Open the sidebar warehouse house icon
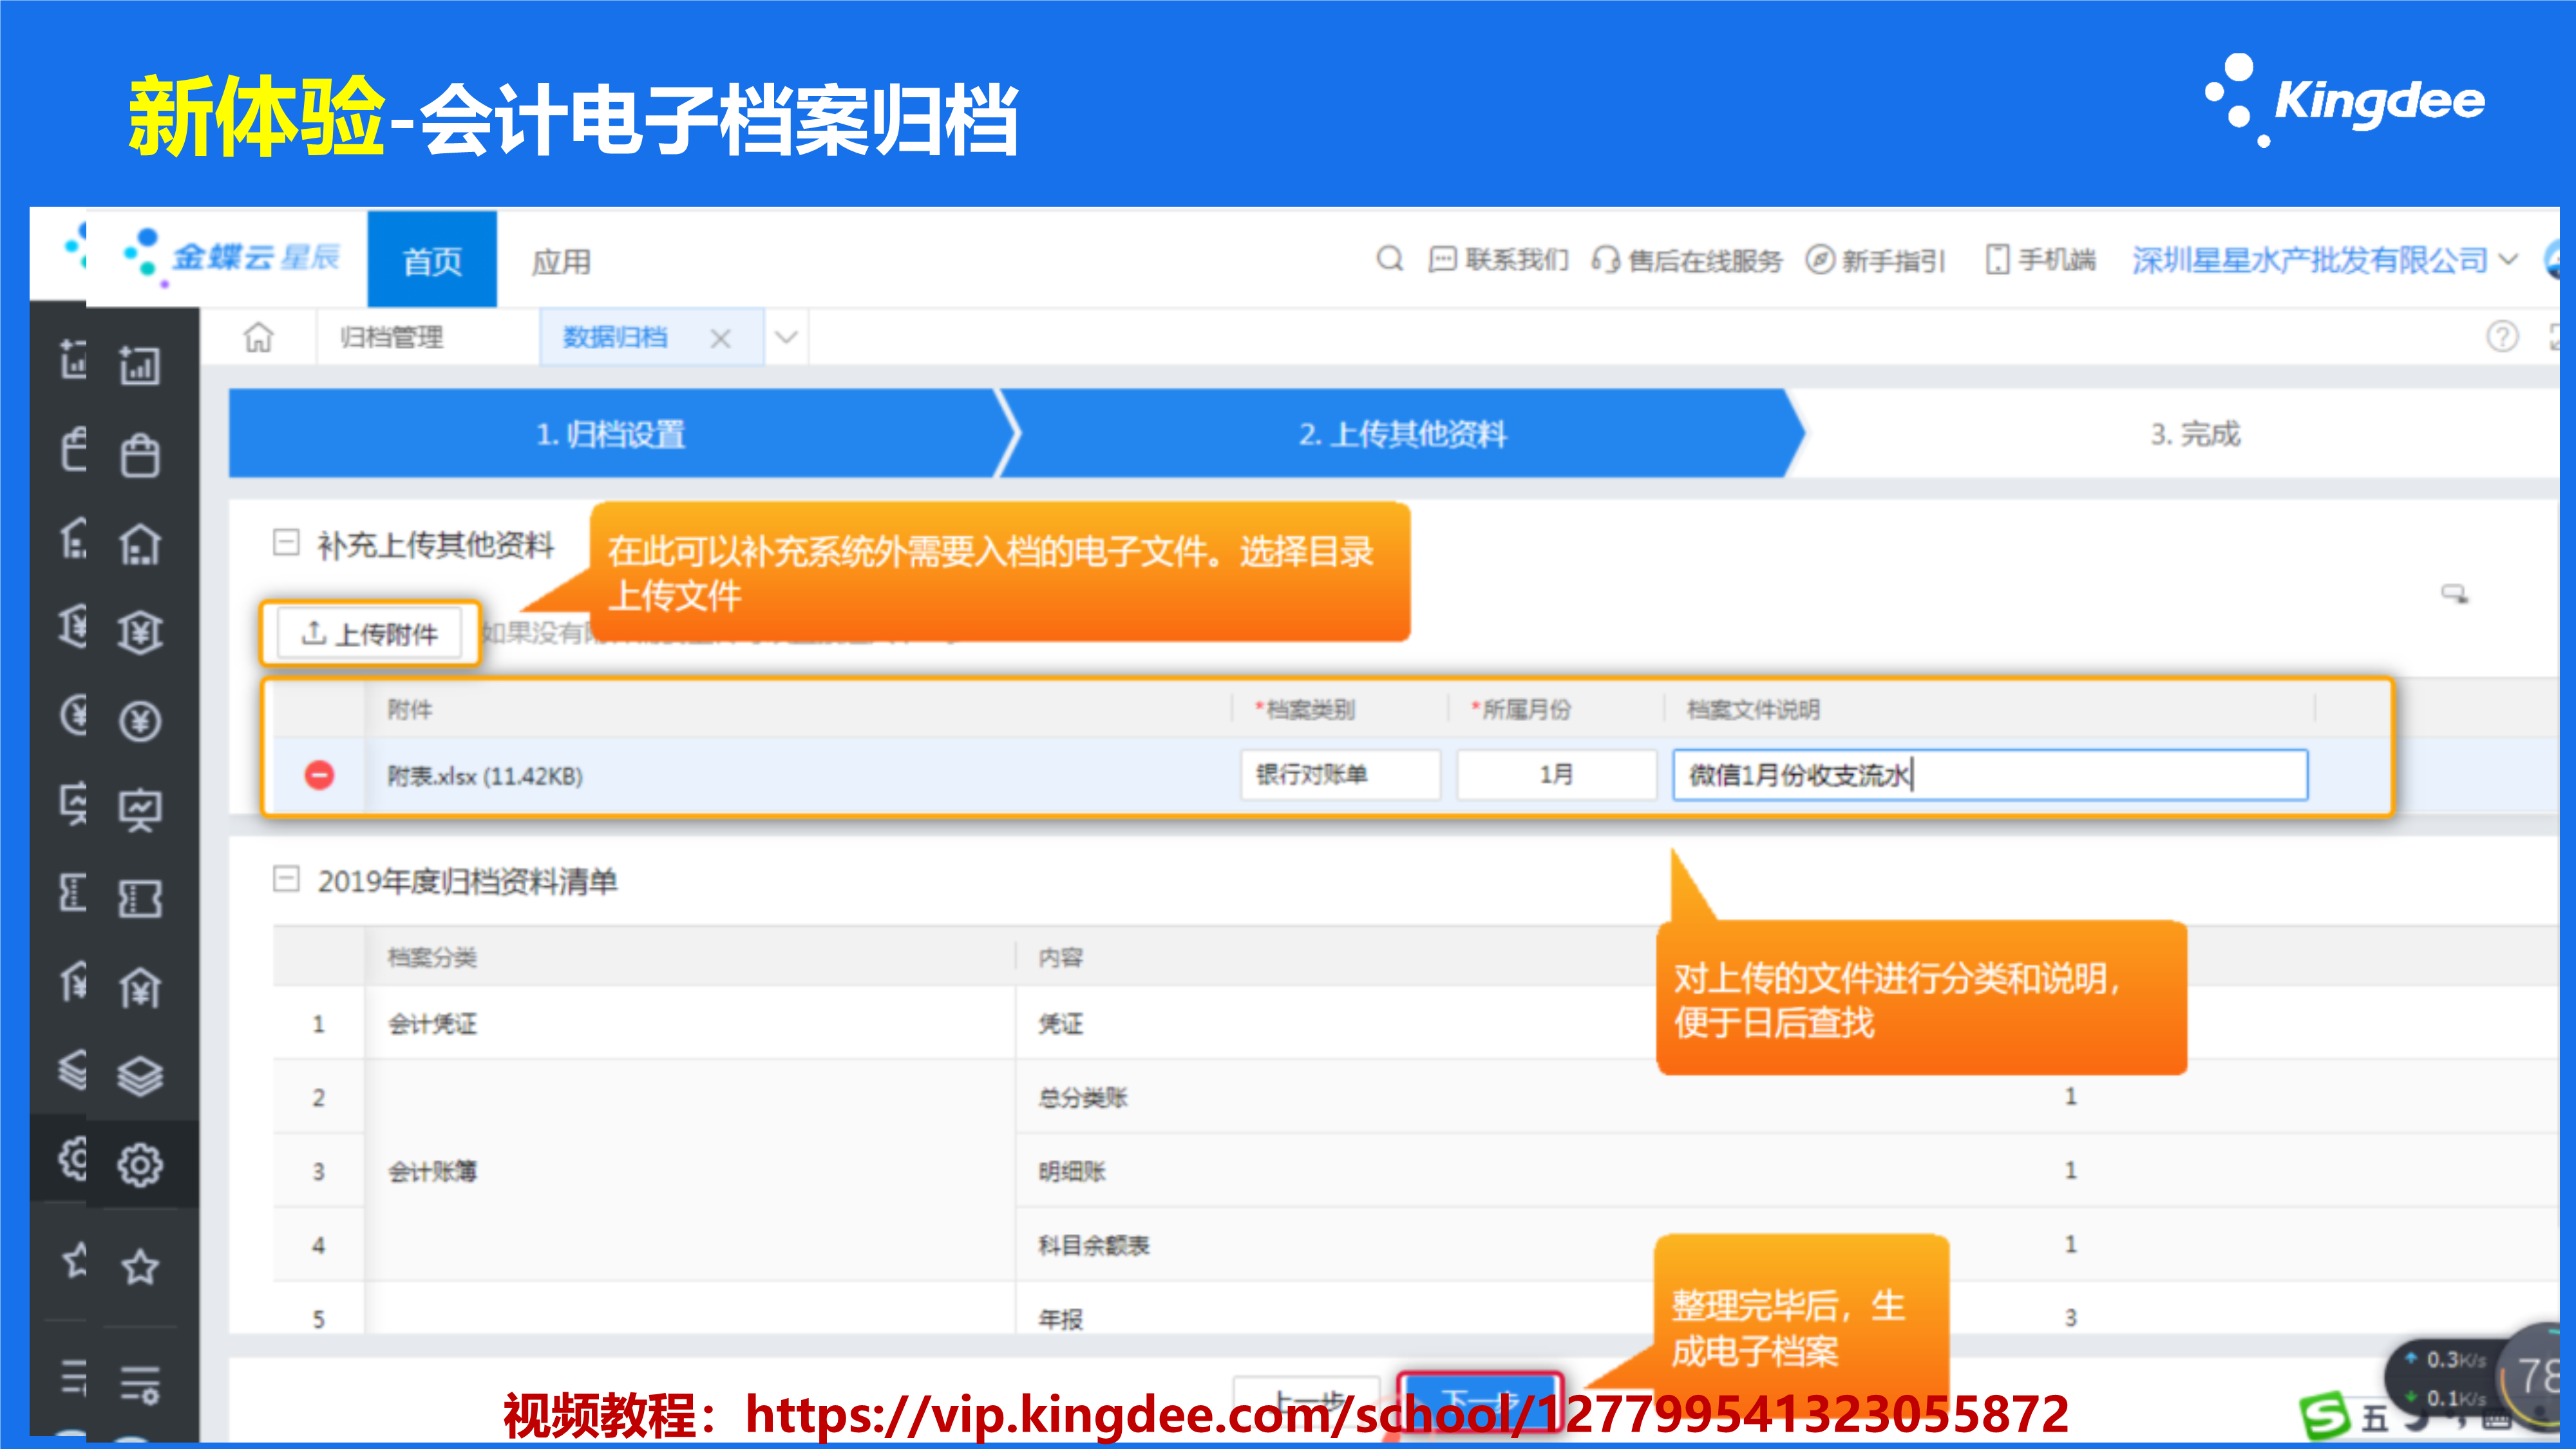This screenshot has width=2576, height=1449. point(140,545)
